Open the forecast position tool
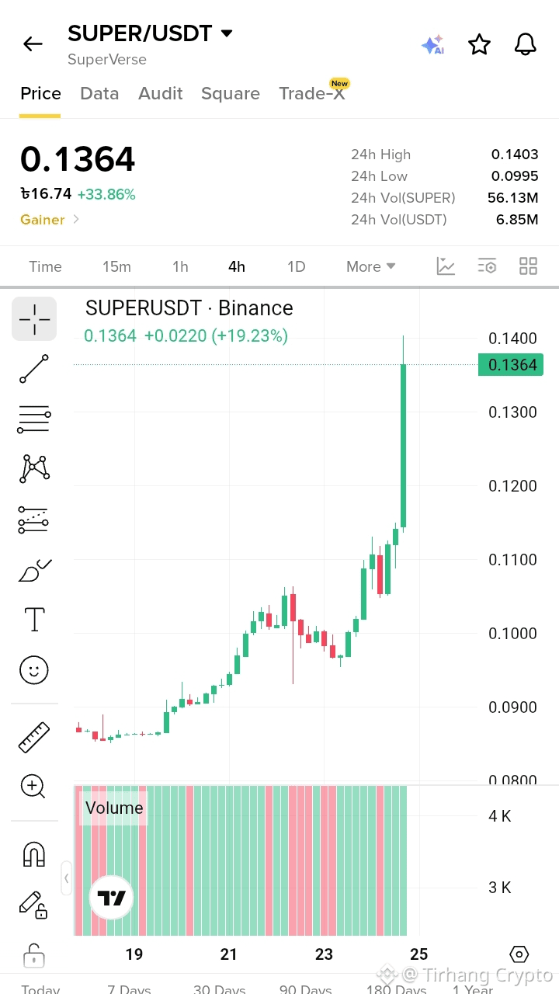The width and height of the screenshot is (559, 994). (x=34, y=520)
